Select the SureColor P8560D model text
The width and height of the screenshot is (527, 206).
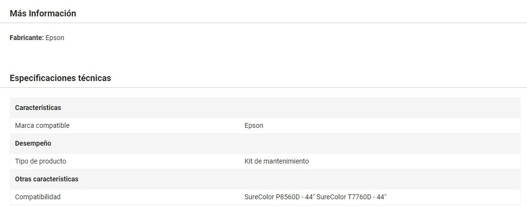272,197
